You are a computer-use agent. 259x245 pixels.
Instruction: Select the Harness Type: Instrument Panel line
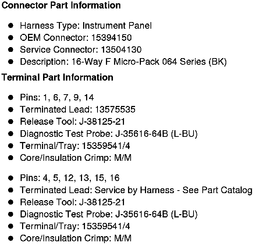(x=86, y=26)
